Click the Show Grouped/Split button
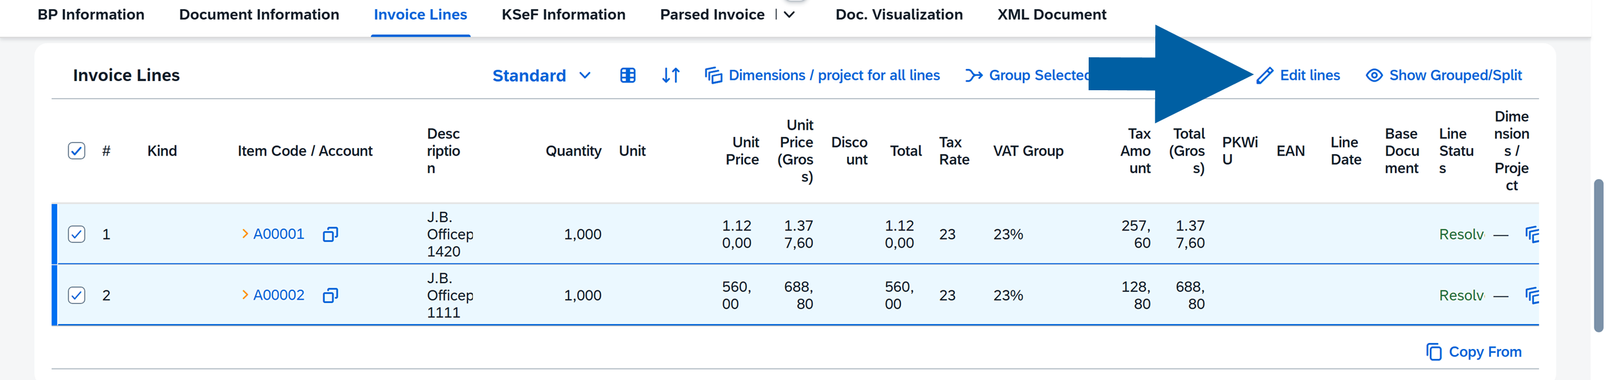Screen dimensions: 1607x380 tap(1444, 75)
